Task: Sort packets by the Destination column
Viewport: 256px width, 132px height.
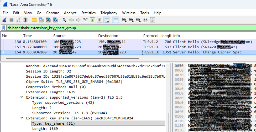Action: tap(119, 36)
